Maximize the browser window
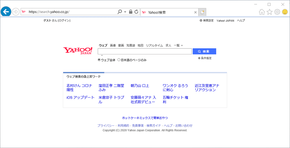Image resolution: width=290 pixels, height=148 pixels. point(269,4)
